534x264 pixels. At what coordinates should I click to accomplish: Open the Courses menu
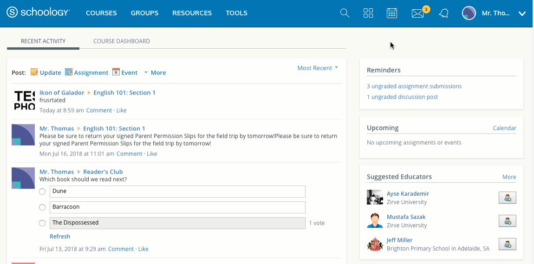click(x=101, y=13)
